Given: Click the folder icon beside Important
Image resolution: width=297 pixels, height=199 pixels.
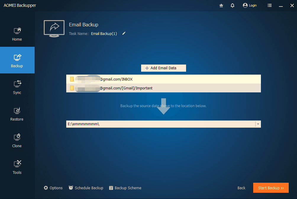Looking at the screenshot, I should [x=72, y=88].
